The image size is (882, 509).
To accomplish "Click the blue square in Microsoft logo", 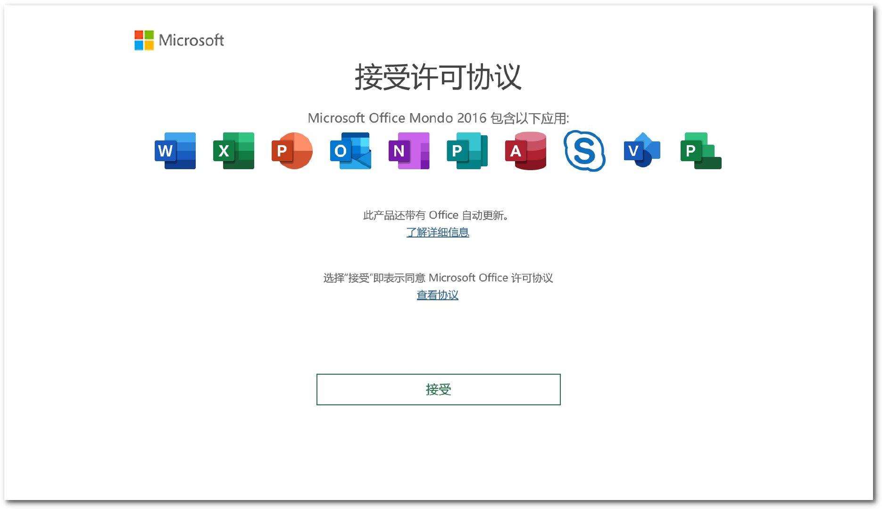I will pyautogui.click(x=139, y=45).
